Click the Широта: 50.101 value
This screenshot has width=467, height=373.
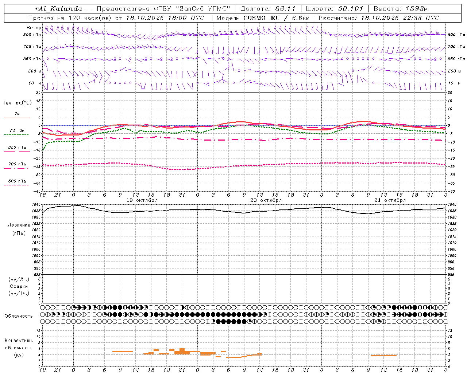pos(334,9)
